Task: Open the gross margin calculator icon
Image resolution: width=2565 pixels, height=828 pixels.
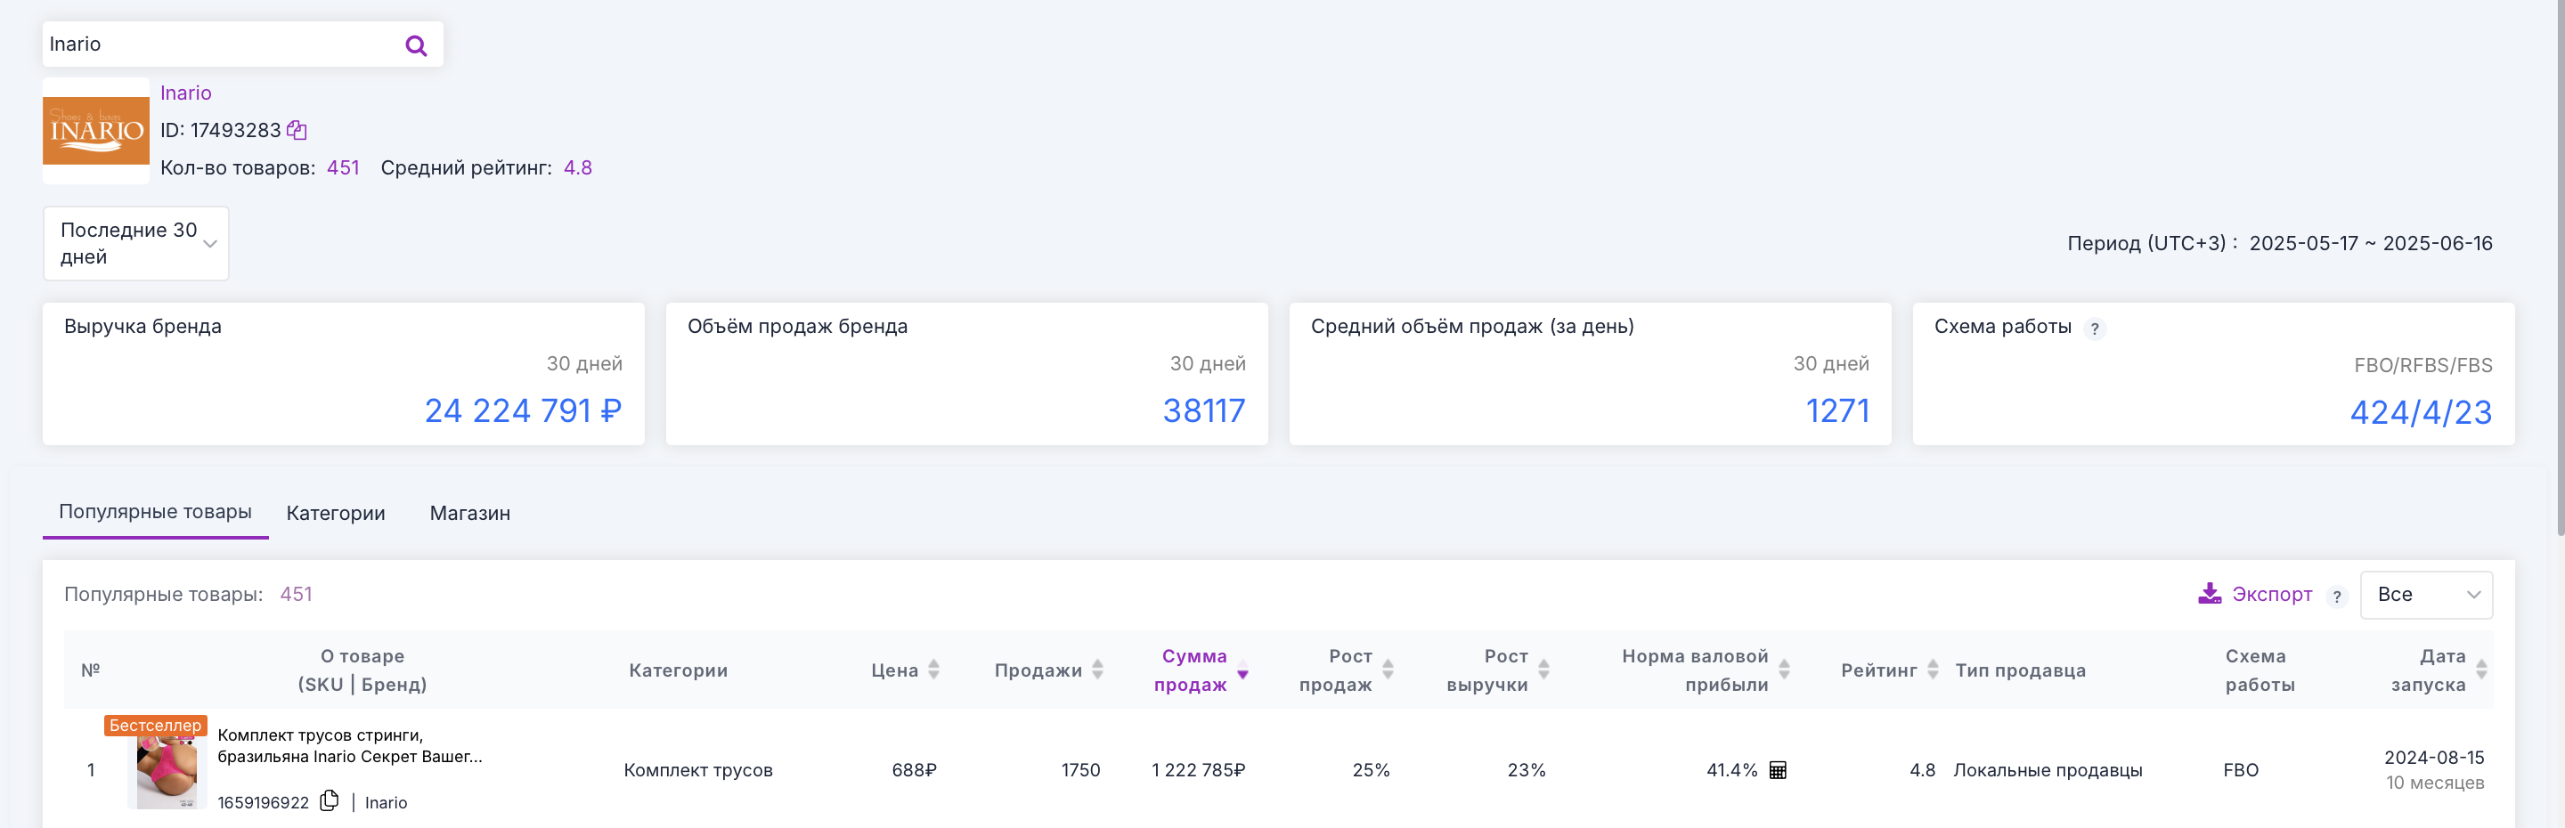Action: (1778, 770)
